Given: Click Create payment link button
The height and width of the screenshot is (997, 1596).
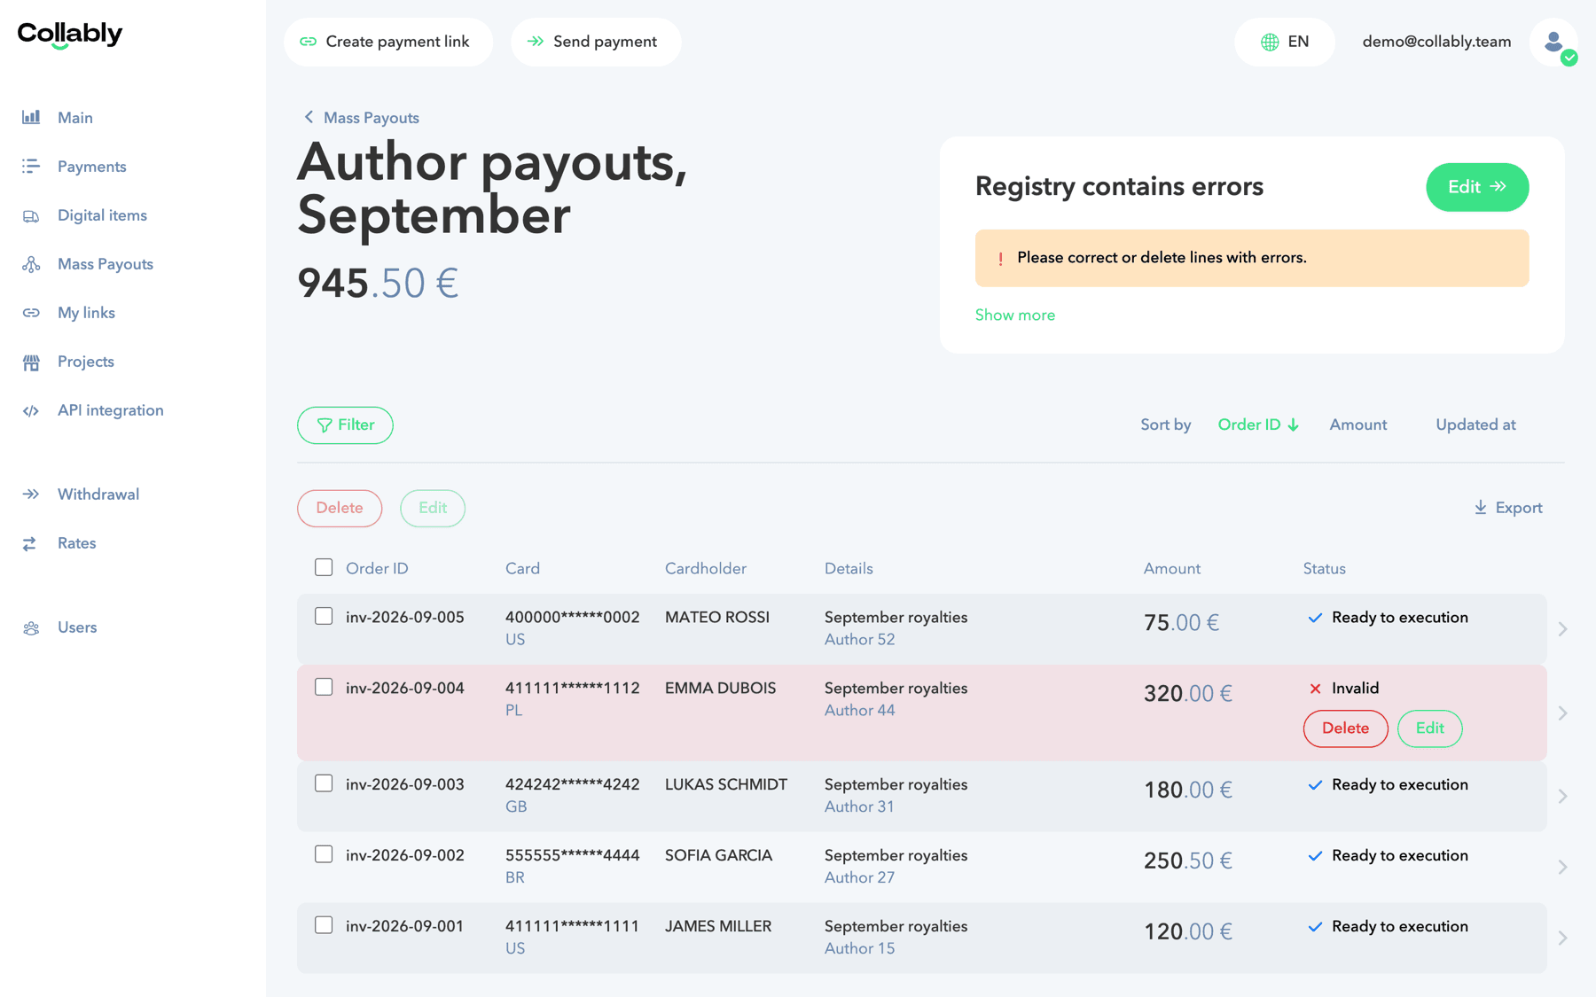Looking at the screenshot, I should coord(387,42).
